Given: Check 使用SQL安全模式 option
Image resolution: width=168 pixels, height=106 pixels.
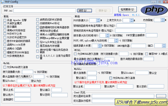Looking at the screenshot, I should point(38,31).
